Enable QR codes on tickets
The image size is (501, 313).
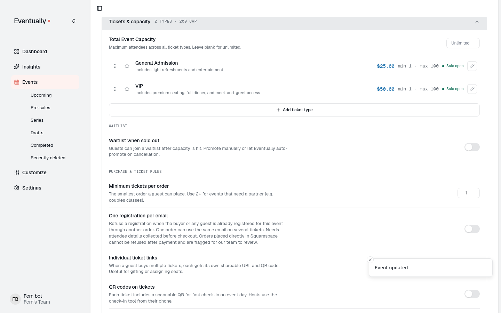[x=472, y=294]
